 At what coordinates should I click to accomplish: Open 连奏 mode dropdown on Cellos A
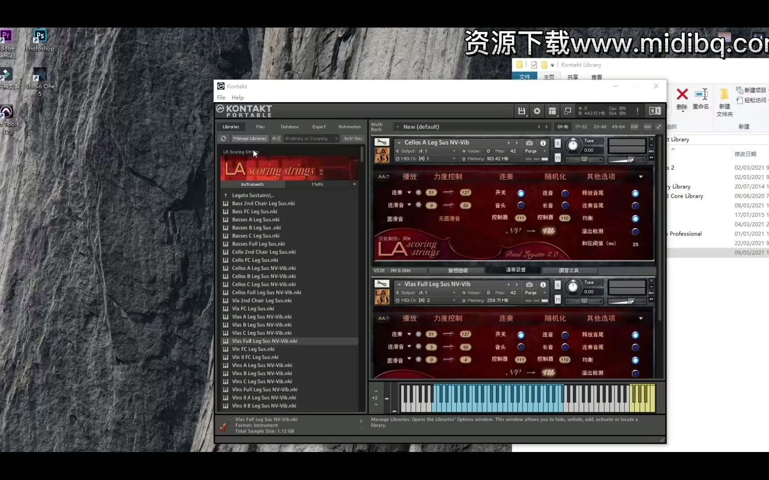409,193
